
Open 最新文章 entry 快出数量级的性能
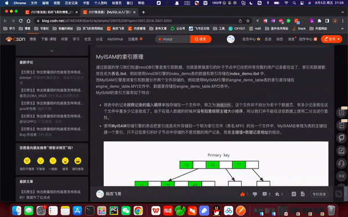[50, 194]
